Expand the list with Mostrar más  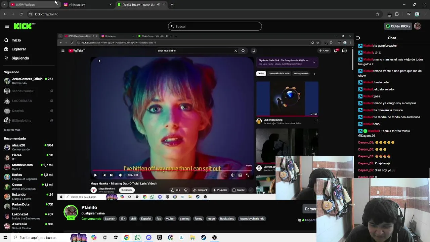(12, 130)
